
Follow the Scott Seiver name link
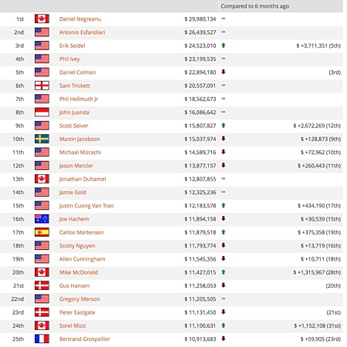click(73, 126)
